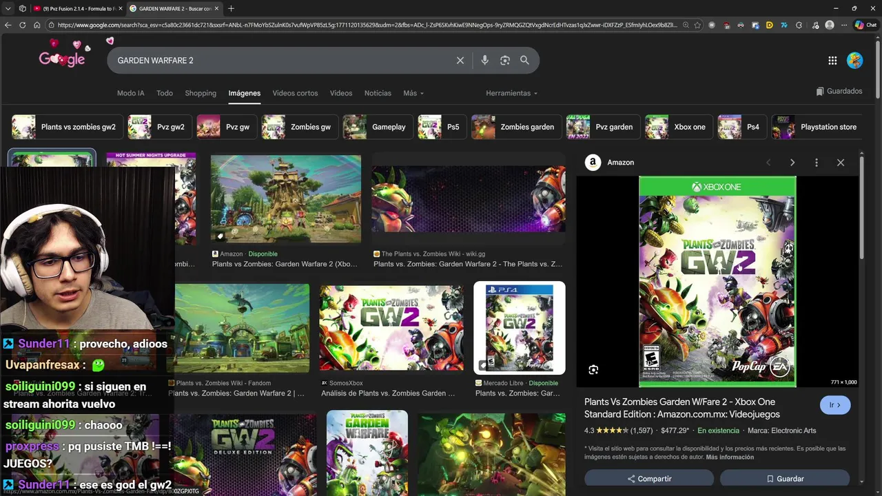Screen dimensions: 882x496
Task: Select the Pvz gw2 suggestion chip
Action: pyautogui.click(x=159, y=127)
